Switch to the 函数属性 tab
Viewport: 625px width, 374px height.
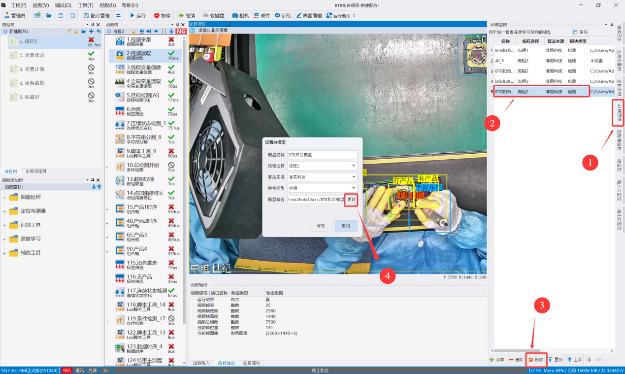(252, 363)
